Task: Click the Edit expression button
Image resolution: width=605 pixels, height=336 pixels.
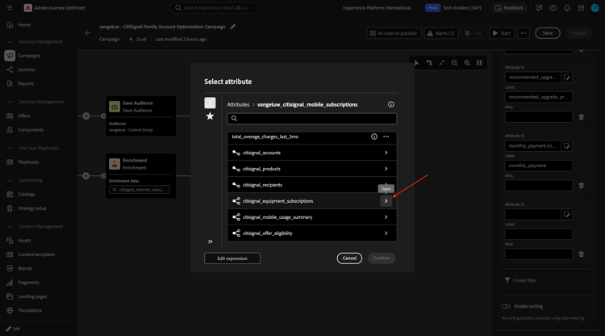Action: coord(232,258)
